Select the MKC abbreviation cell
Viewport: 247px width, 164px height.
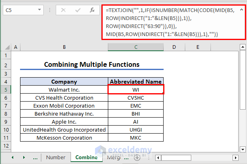point(136,138)
